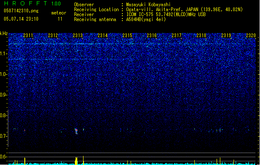Click the 0.7 kHz axis label
This screenshot has width=260, height=165.
3,136
